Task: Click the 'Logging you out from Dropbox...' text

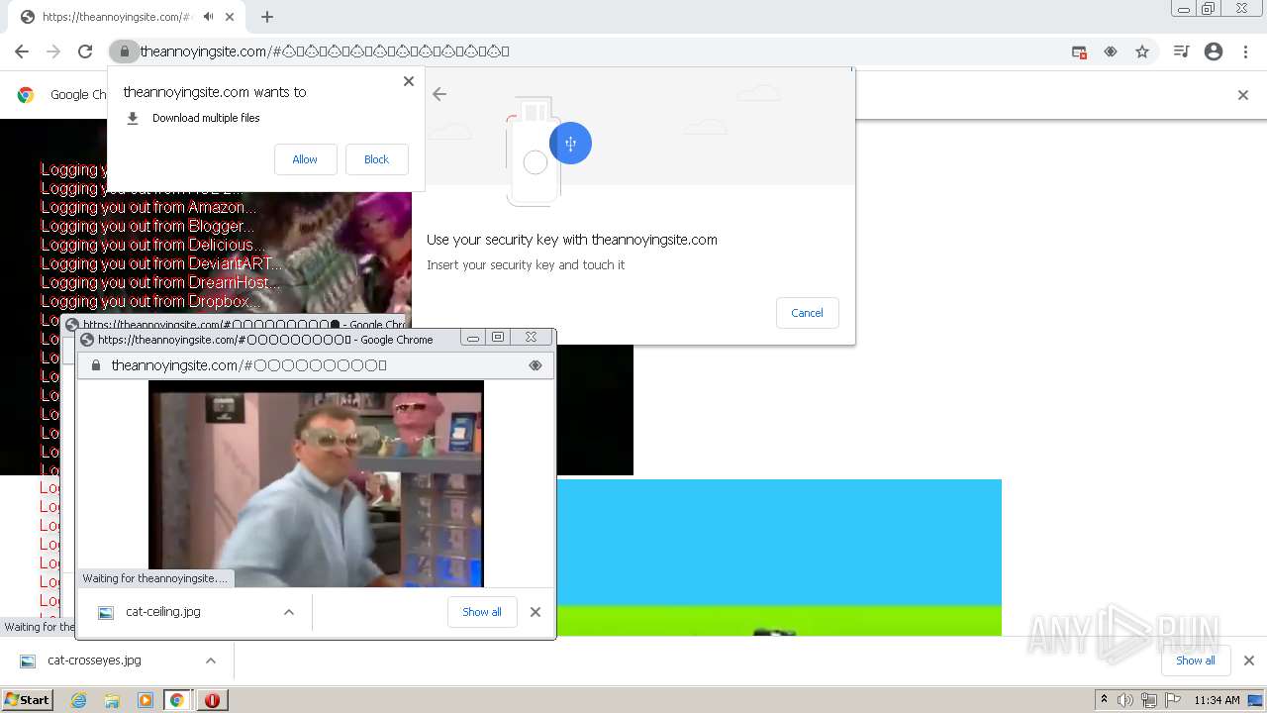Action: pyautogui.click(x=150, y=301)
